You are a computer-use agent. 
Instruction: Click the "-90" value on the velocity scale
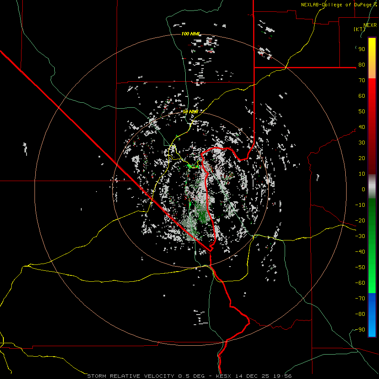[x=360, y=330]
